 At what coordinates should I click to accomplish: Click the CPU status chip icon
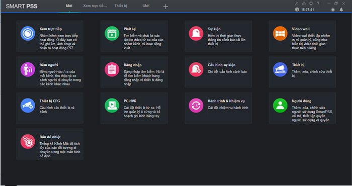click(333, 10)
